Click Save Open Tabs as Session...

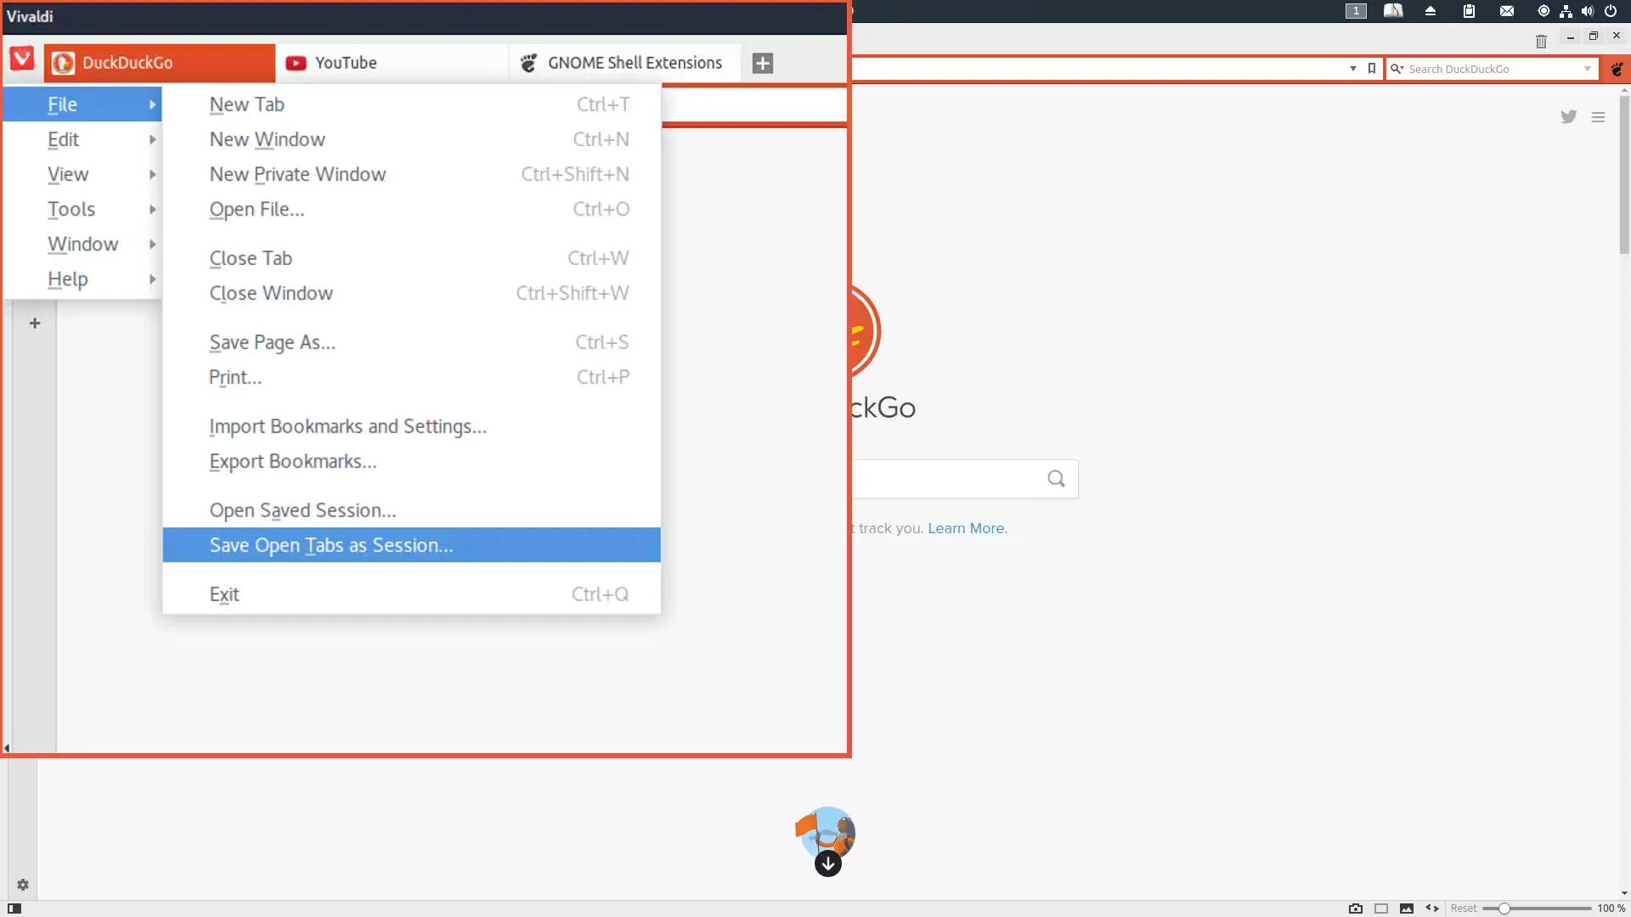[x=411, y=545]
